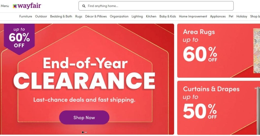
Task: Select the Bedding & Bath menu
Action: pos(61,16)
